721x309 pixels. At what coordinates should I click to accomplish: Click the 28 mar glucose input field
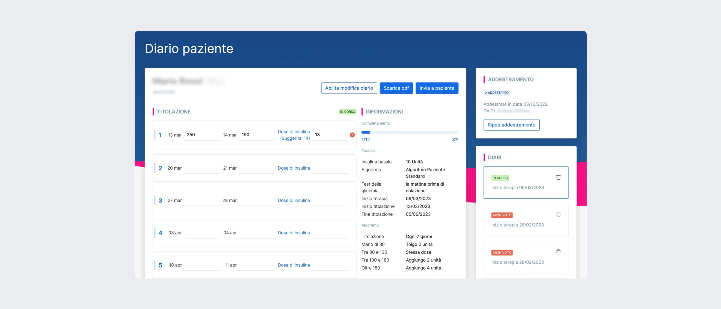257,201
